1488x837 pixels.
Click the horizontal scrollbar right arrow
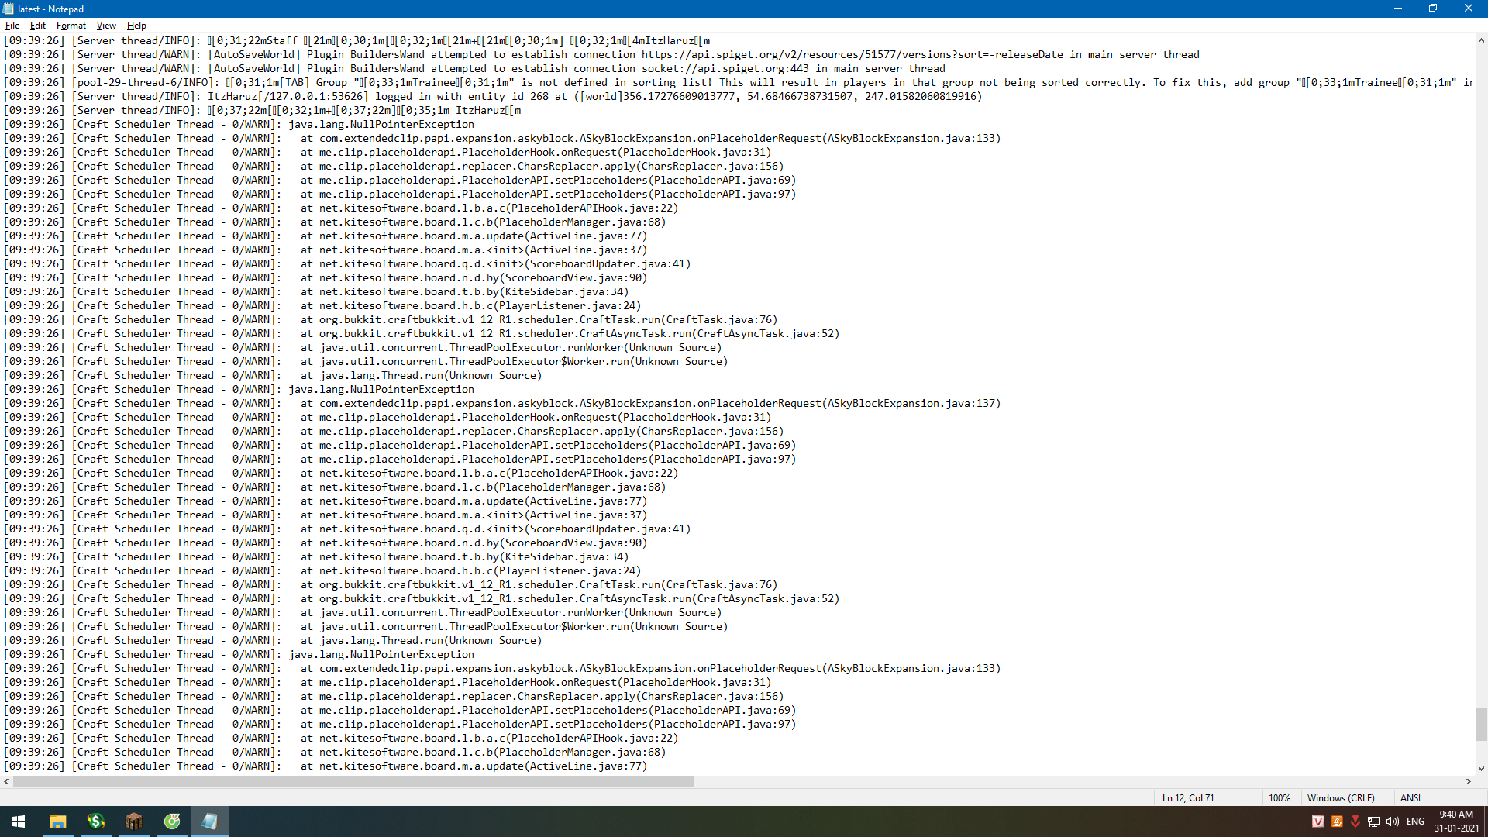(x=1468, y=782)
